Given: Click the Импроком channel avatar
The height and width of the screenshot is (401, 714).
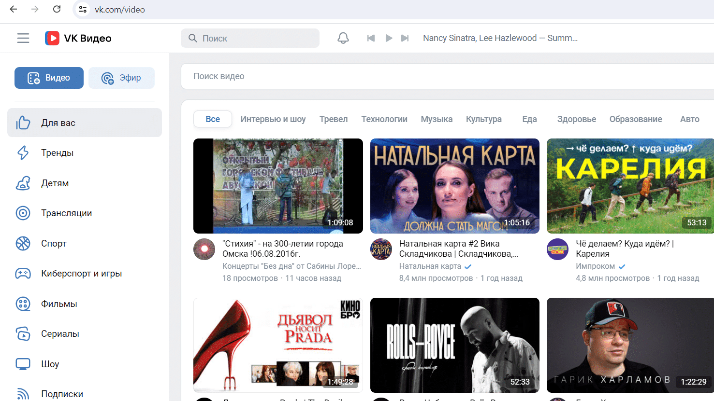Looking at the screenshot, I should (x=558, y=249).
